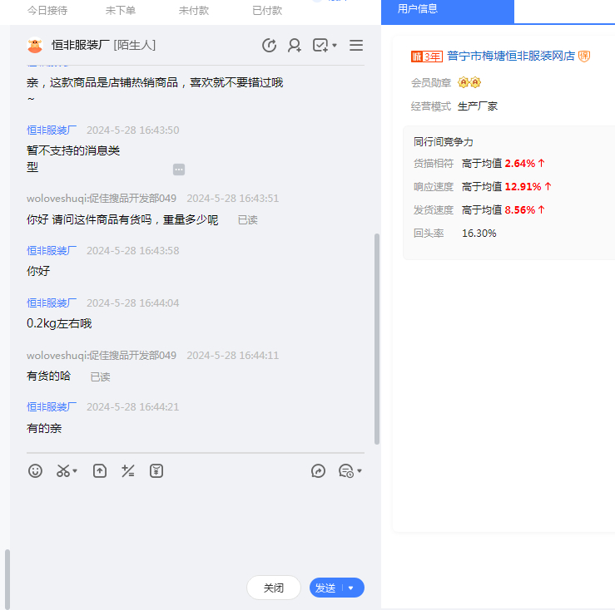Mark conversation with checkmark flag icon
This screenshot has width=615, height=610.
pyautogui.click(x=320, y=46)
